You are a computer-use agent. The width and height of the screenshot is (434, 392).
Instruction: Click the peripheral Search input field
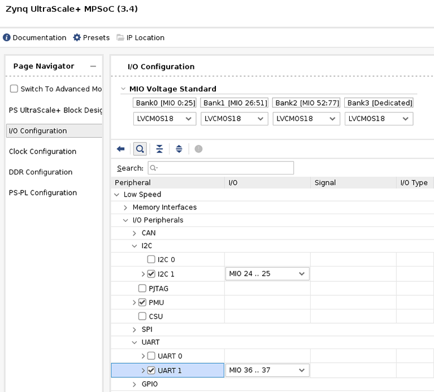pos(220,168)
